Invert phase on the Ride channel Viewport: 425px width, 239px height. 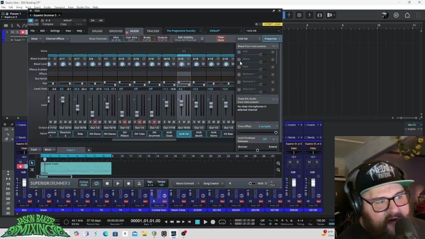[x=85, y=122]
